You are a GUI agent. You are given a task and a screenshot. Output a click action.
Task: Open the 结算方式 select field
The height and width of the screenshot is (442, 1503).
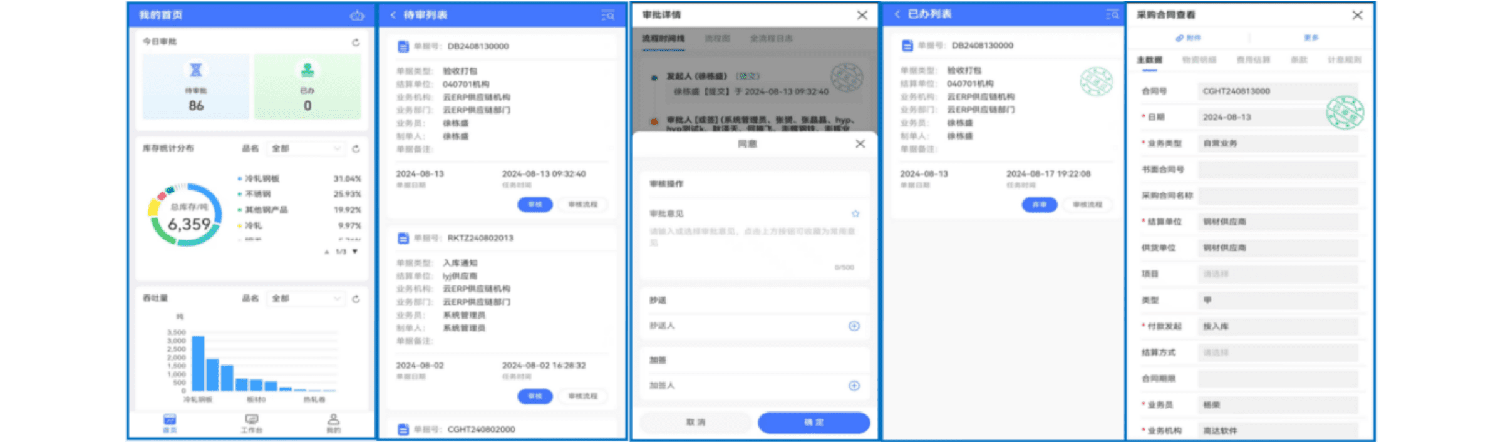point(1278,352)
